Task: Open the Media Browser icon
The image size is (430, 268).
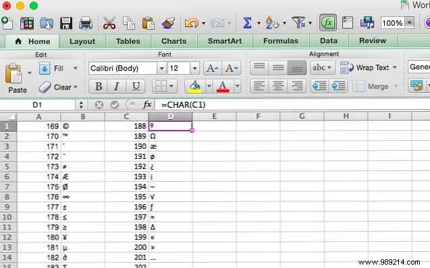Action: (x=367, y=23)
